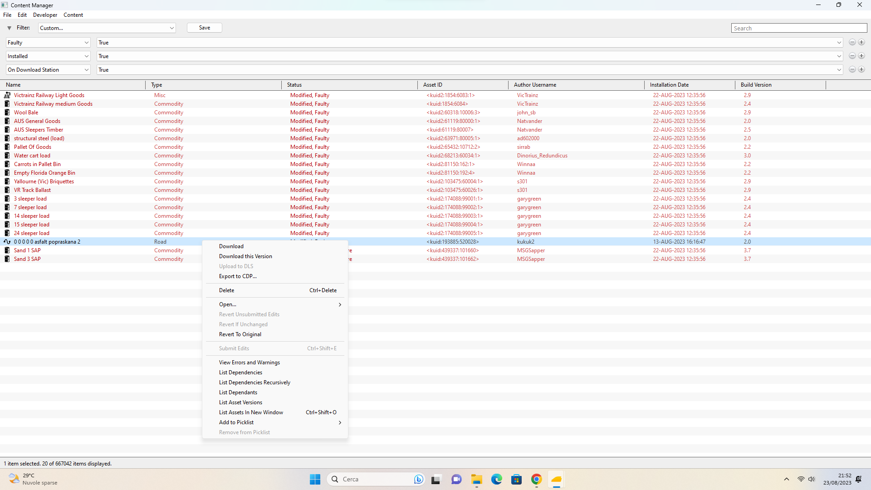Collapse the filter panel using the triangle
This screenshot has width=871, height=490.
point(9,28)
